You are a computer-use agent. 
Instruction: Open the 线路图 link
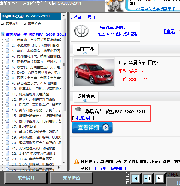83,118
